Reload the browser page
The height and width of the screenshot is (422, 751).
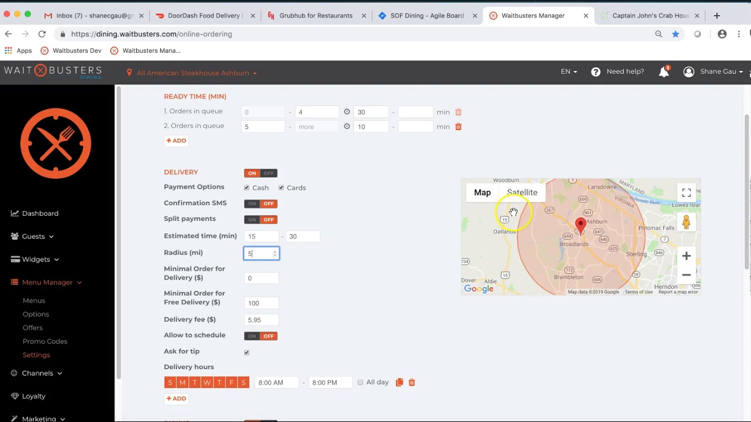pyautogui.click(x=42, y=34)
